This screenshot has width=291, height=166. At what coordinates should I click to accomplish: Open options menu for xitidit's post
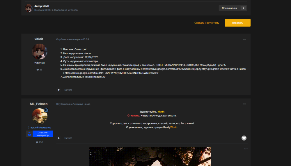tap(244, 39)
